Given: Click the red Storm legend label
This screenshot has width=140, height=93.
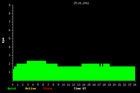Looking at the screenshot, I should pyautogui.click(x=48, y=88).
